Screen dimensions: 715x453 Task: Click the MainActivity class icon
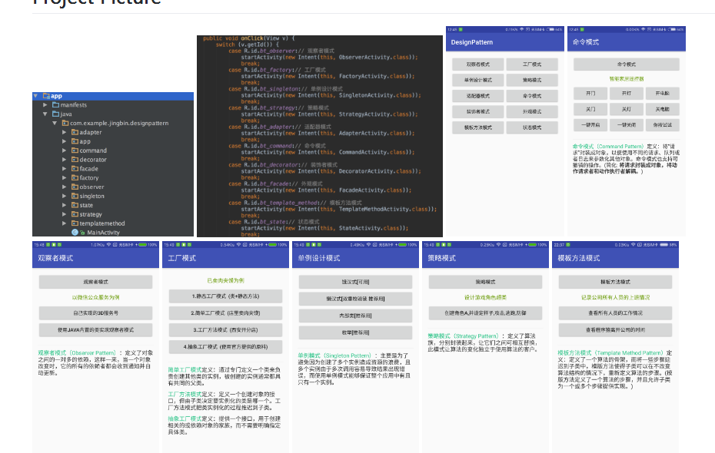75,232
